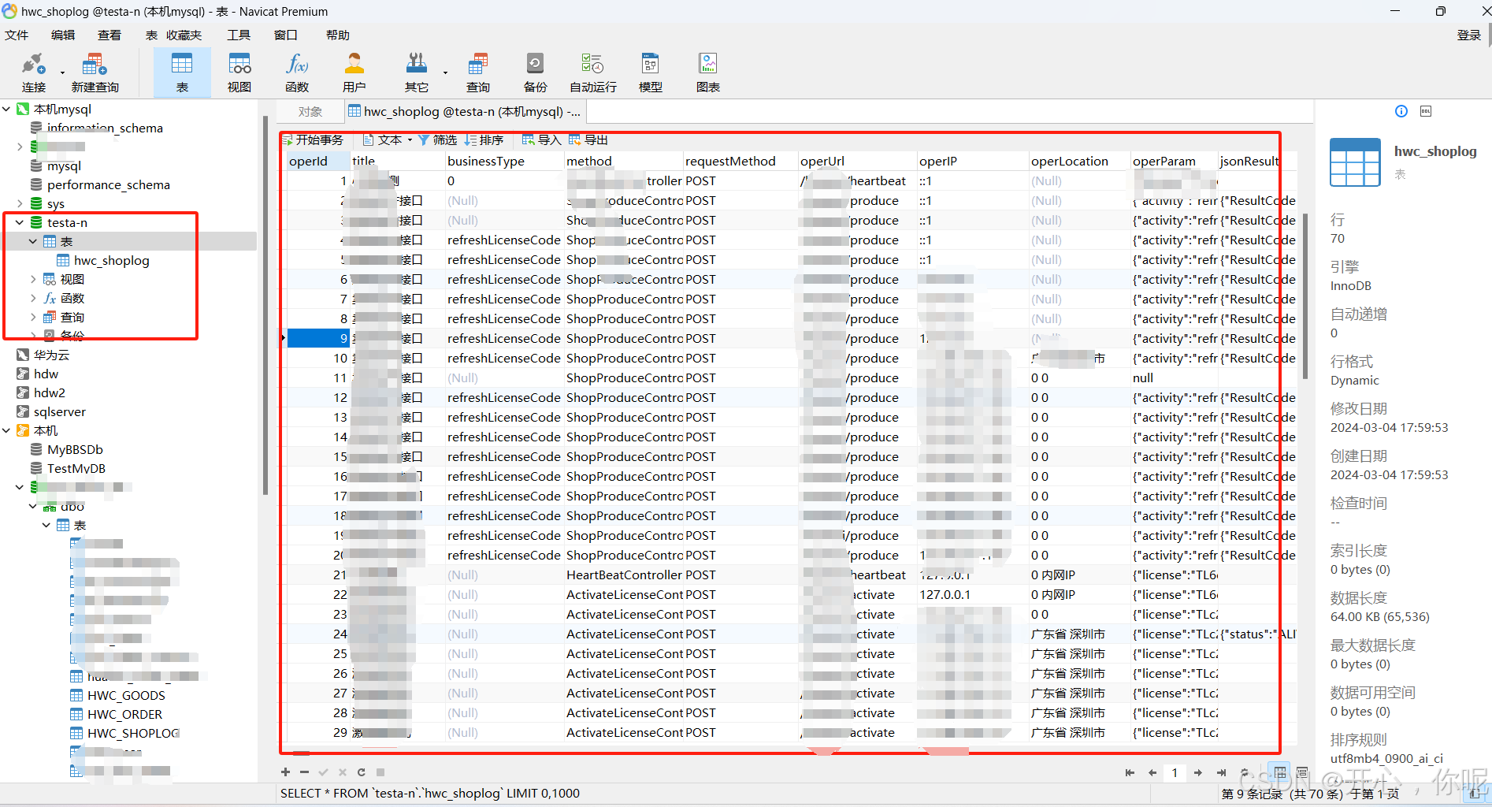Switch to the 对象 tab
The height and width of the screenshot is (807, 1492).
(x=310, y=111)
